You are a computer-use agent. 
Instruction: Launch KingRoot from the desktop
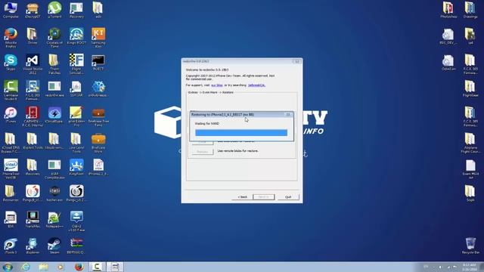pyautogui.click(x=76, y=167)
